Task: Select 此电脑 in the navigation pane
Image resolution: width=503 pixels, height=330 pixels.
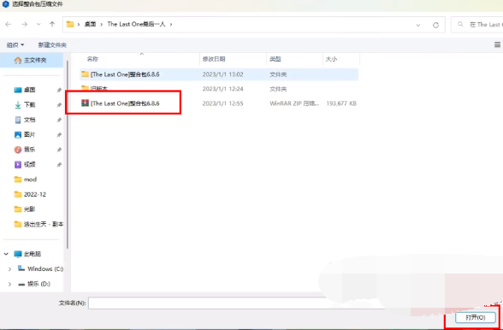Action: coord(28,254)
